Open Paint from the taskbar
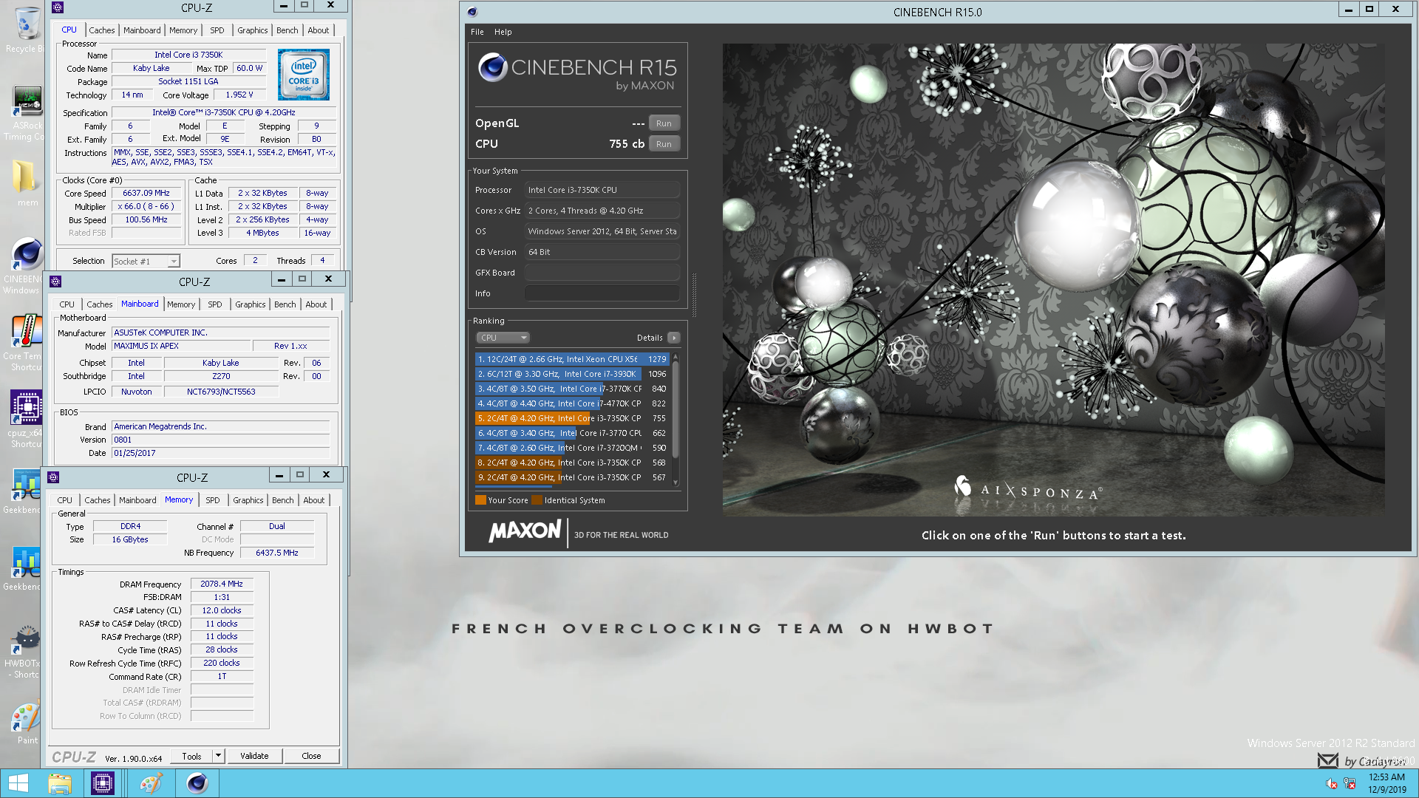This screenshot has height=798, width=1419. (151, 783)
